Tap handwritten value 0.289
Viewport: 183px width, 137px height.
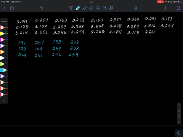[x=133, y=26]
